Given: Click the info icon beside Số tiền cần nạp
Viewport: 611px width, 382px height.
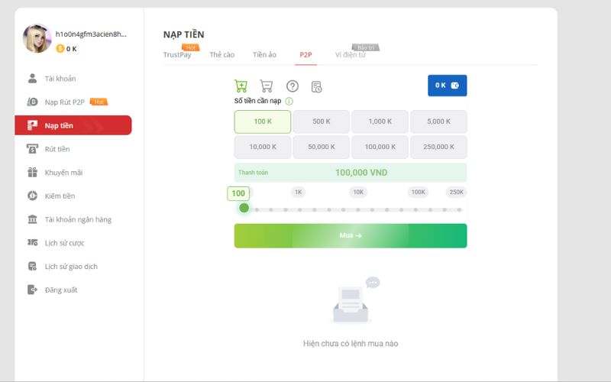Looking at the screenshot, I should (289, 102).
